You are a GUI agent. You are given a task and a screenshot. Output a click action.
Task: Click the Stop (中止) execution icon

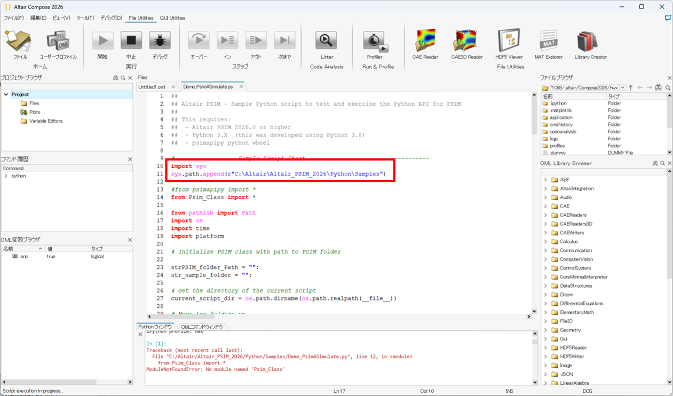(x=131, y=41)
